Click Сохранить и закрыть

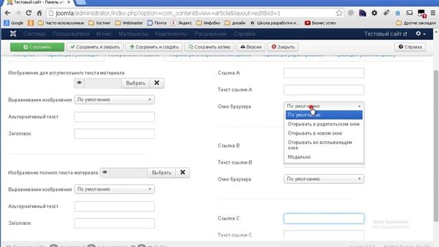(x=95, y=47)
